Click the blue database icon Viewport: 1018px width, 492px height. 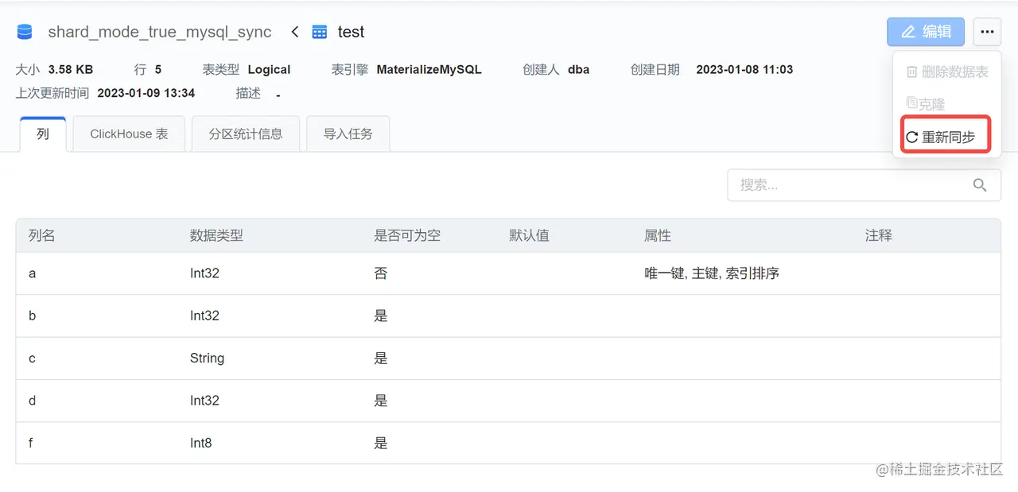tap(25, 32)
